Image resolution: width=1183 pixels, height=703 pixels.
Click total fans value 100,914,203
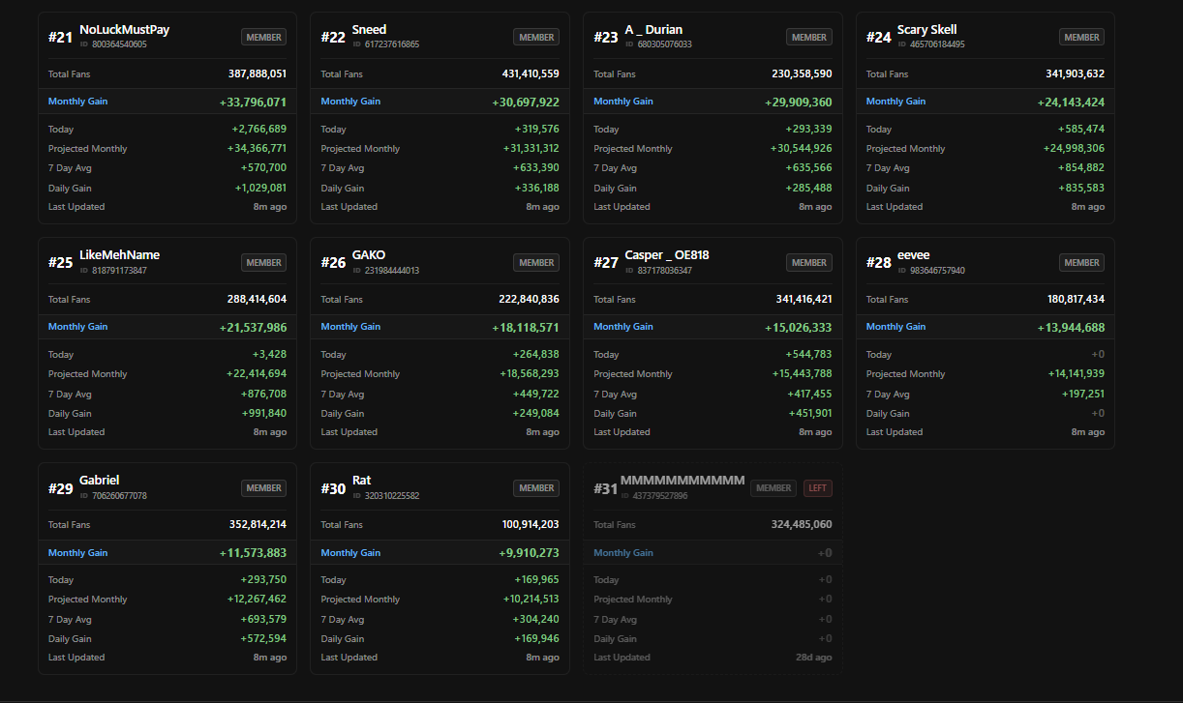tap(531, 524)
